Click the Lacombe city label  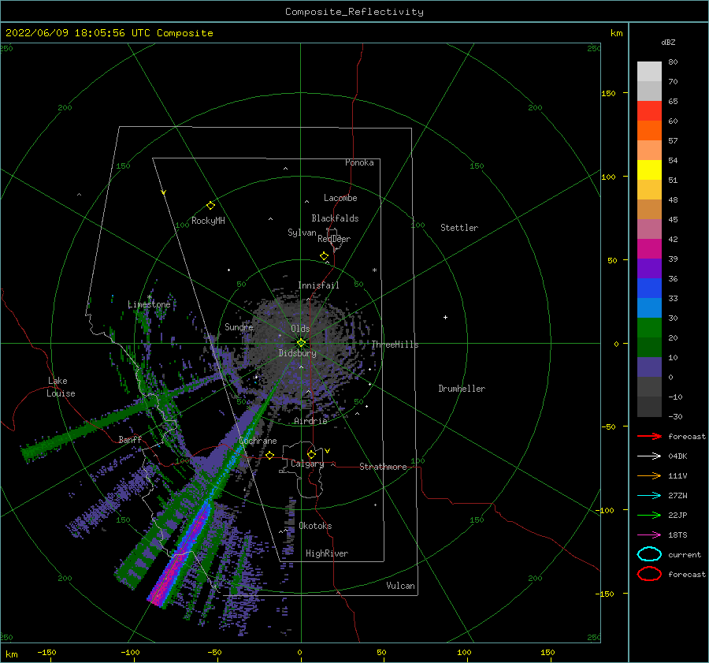tap(340, 198)
